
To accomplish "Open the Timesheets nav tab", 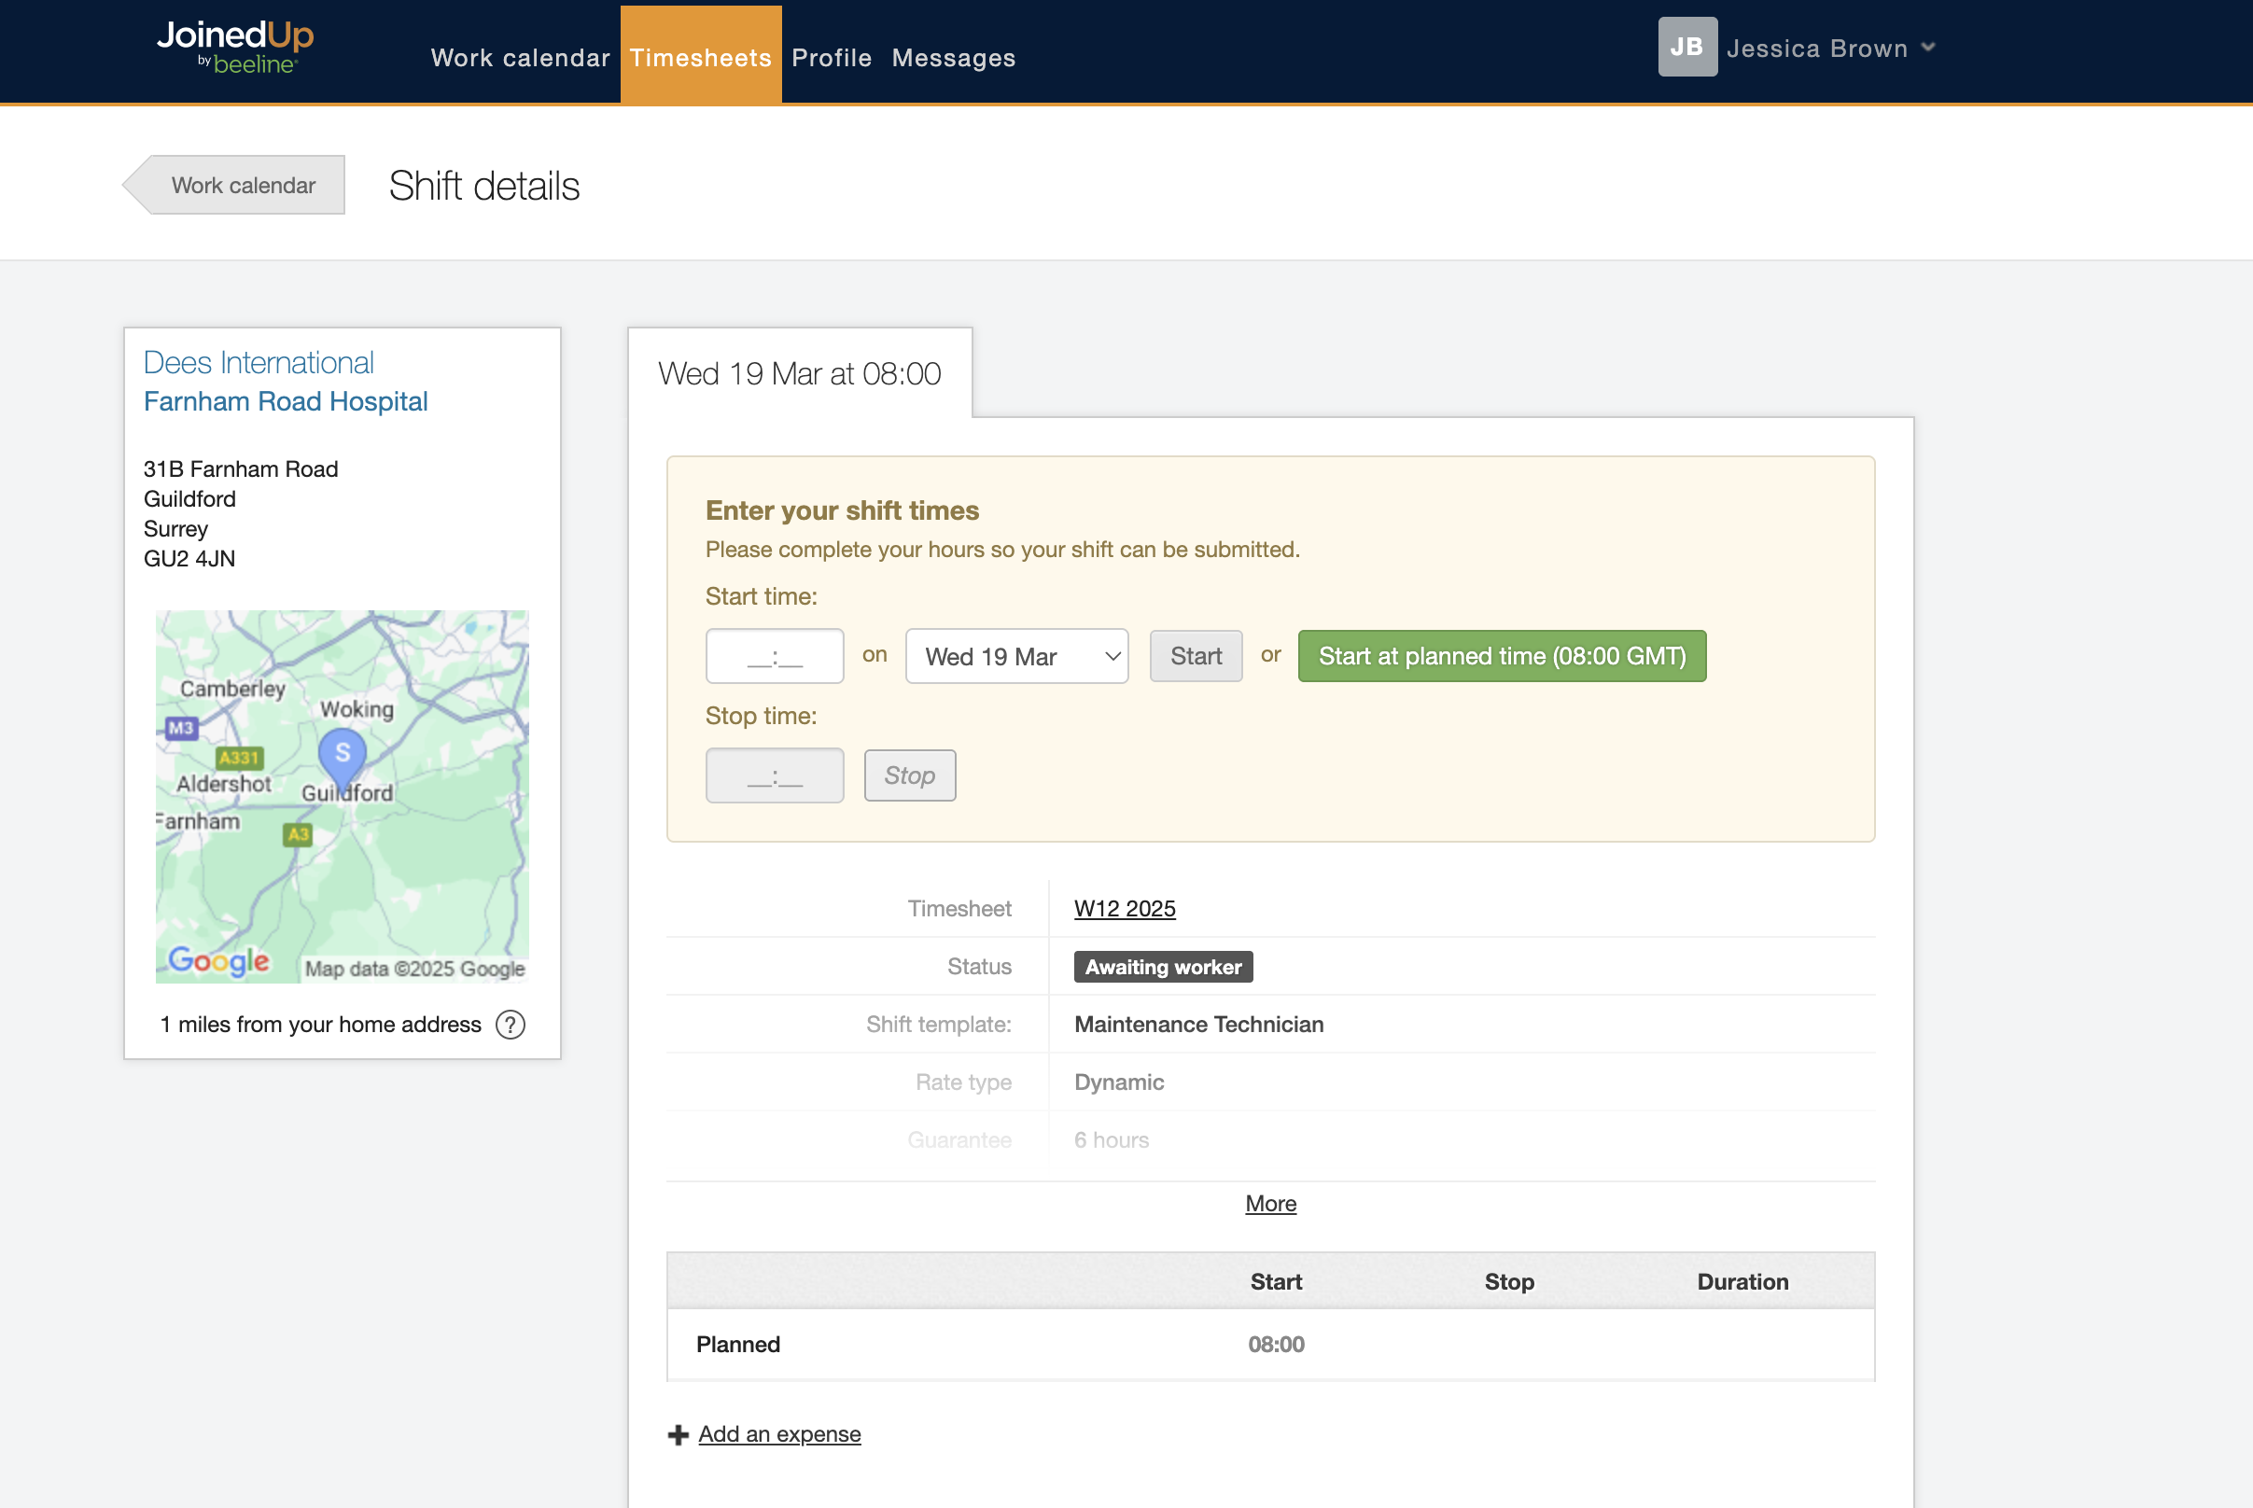I will click(x=700, y=58).
